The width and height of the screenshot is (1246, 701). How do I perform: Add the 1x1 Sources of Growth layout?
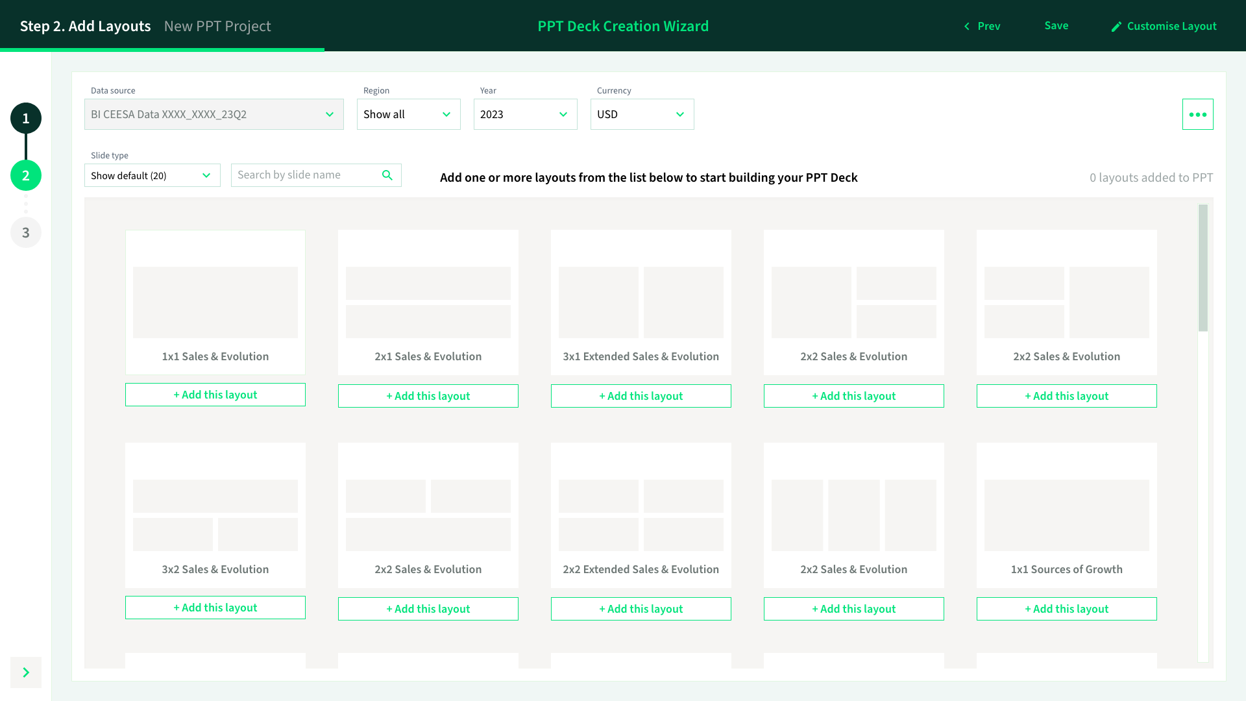(x=1066, y=609)
